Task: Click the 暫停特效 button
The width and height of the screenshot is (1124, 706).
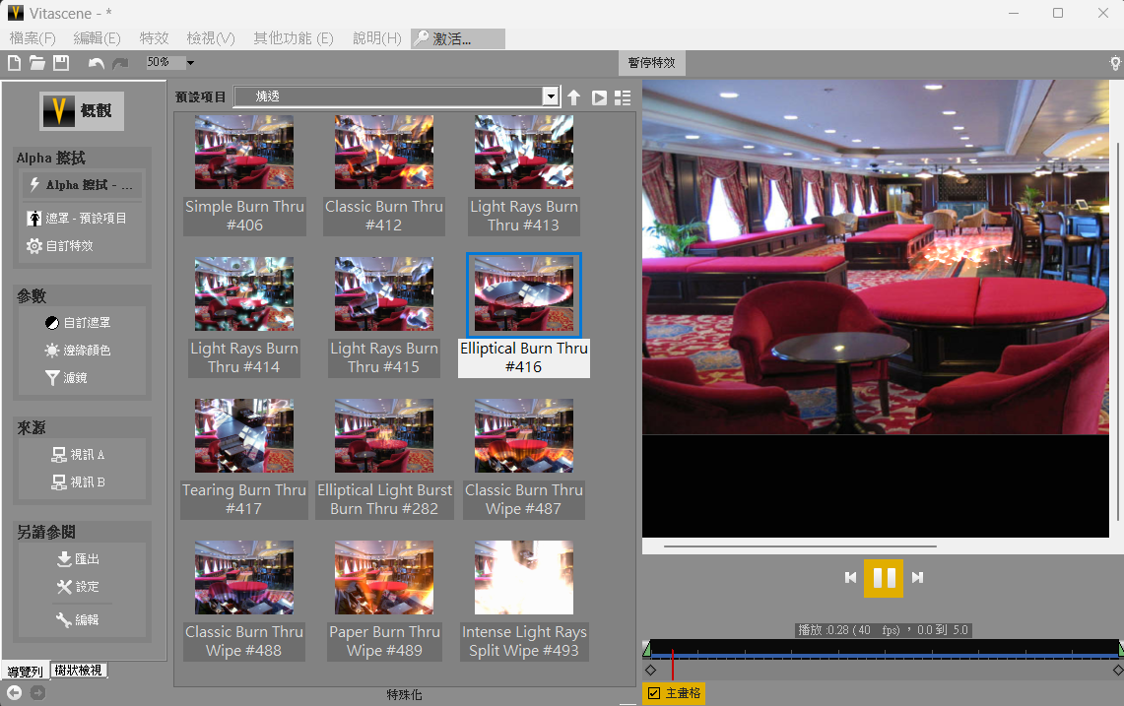Action: coord(651,63)
